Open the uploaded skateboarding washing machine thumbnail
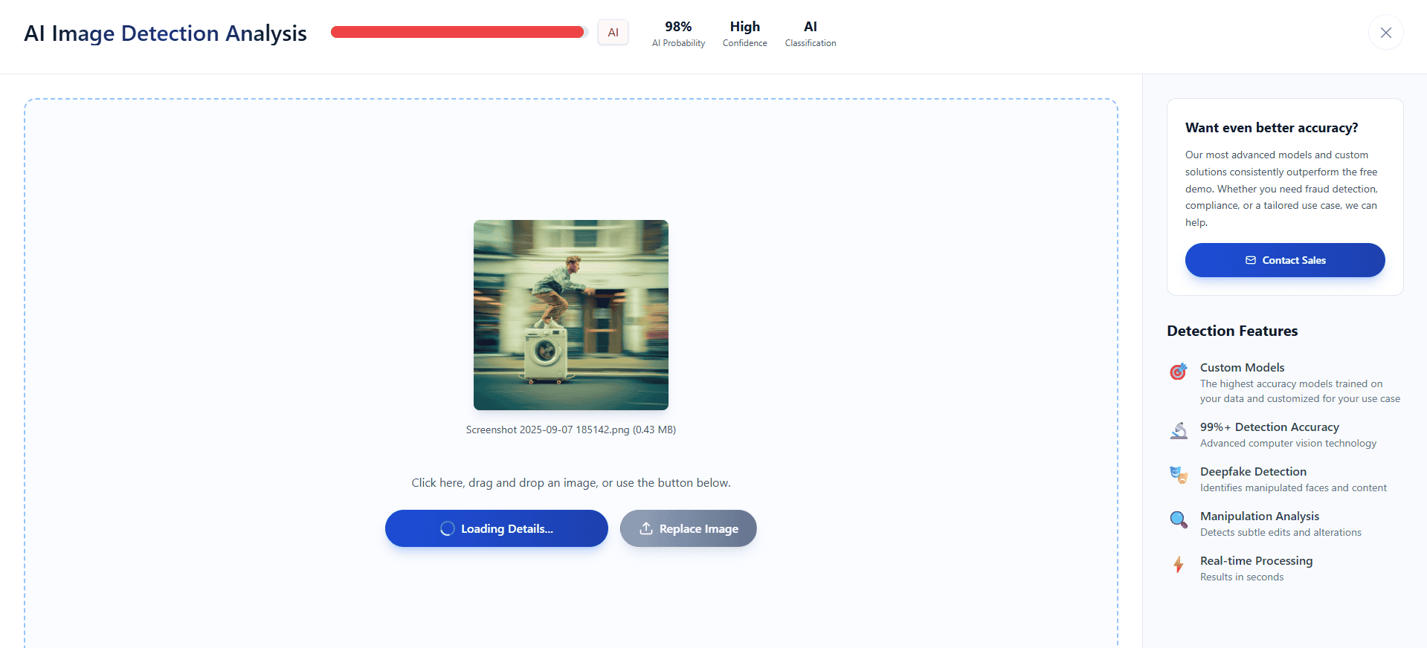Screen dimensions: 1427x648 tap(571, 315)
